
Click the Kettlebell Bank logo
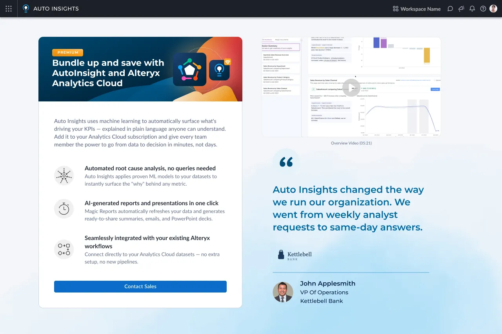click(295, 255)
